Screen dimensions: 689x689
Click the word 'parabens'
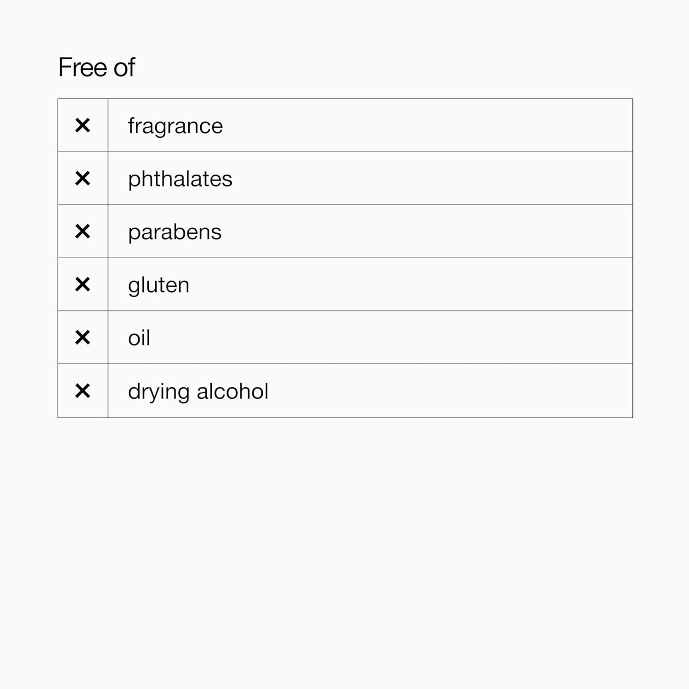(x=175, y=232)
